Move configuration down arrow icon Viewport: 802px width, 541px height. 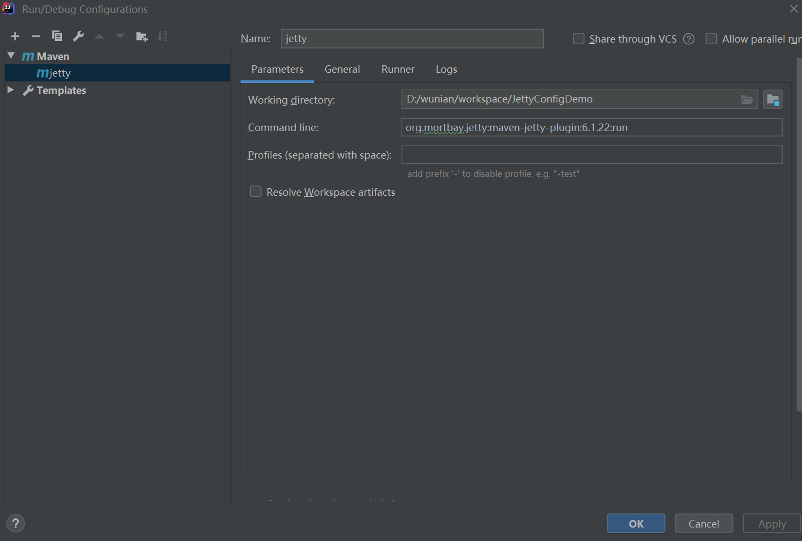point(120,36)
